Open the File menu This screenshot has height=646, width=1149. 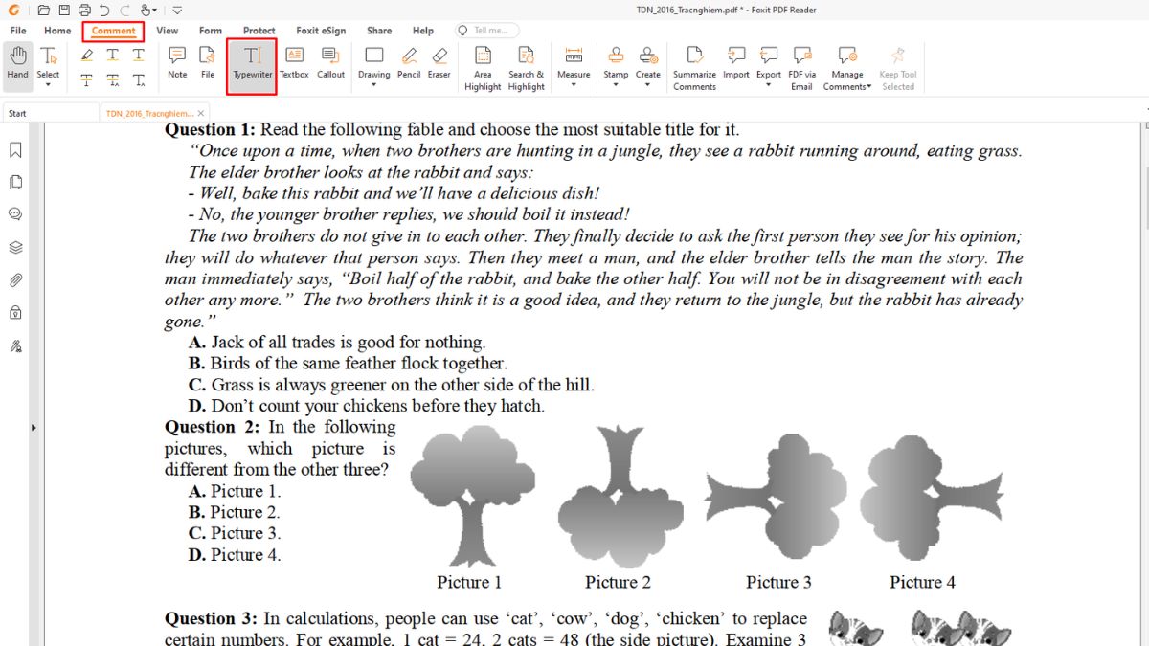[x=18, y=31]
